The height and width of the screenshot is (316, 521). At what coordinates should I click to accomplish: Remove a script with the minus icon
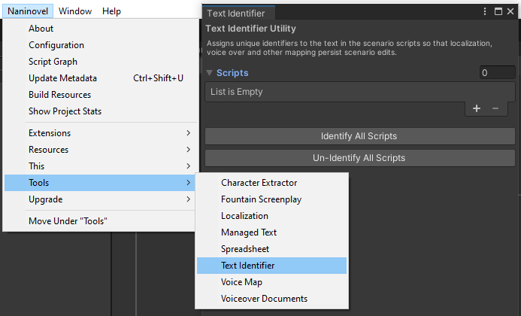pos(495,108)
